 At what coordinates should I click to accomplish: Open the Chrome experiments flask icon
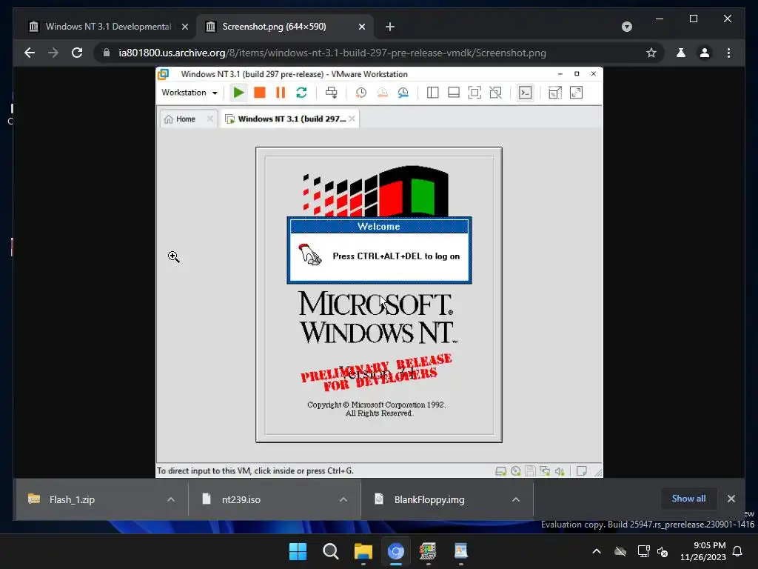(681, 53)
